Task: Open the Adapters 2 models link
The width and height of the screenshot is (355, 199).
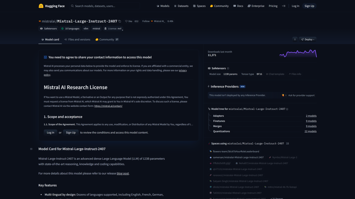Action: point(311,116)
